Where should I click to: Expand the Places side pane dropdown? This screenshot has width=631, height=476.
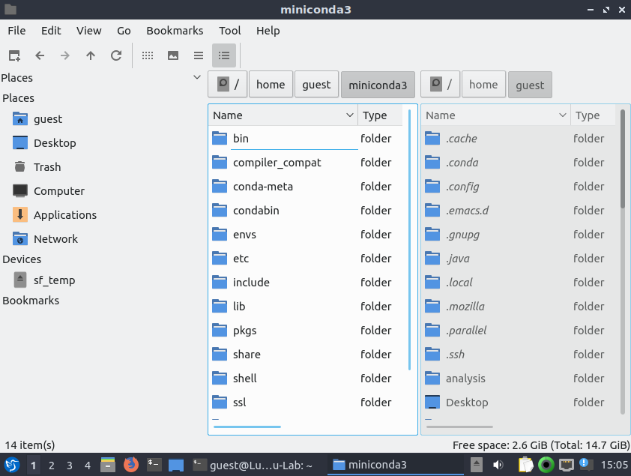pos(197,77)
